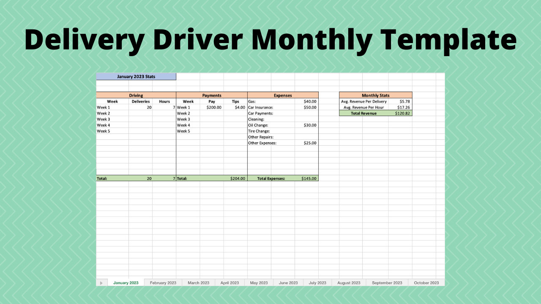Select the October 2023 tab
Image resolution: width=541 pixels, height=304 pixels.
[x=426, y=282]
